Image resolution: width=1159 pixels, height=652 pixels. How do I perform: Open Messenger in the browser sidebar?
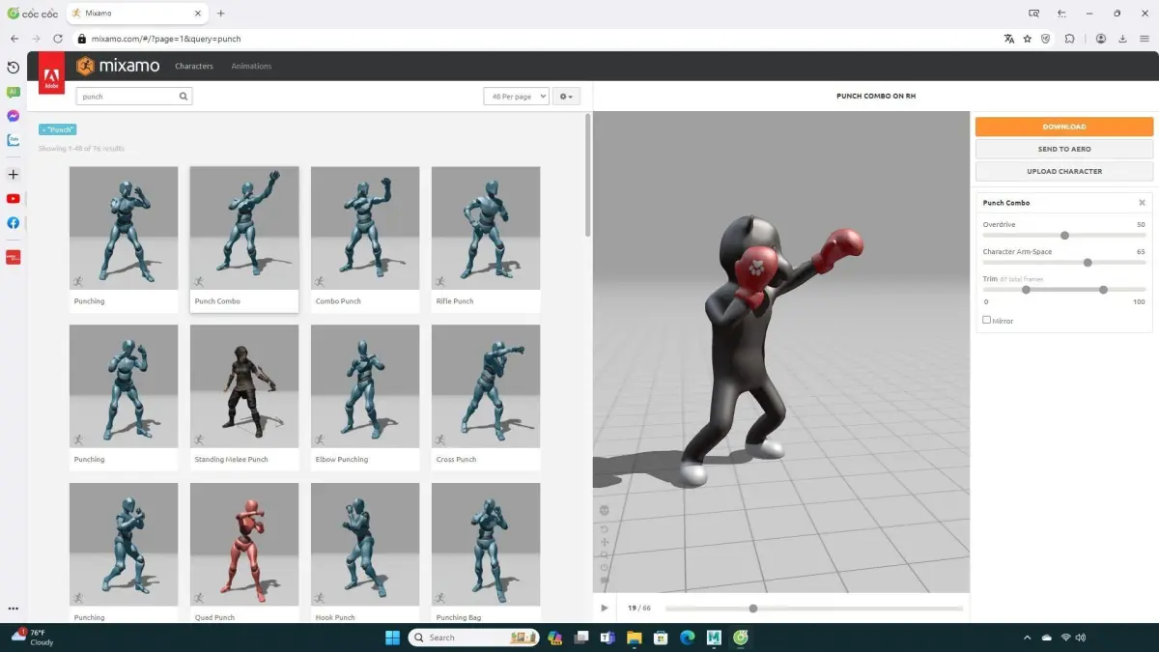(14, 116)
